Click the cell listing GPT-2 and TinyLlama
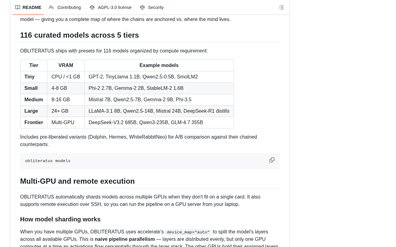 click(x=159, y=77)
